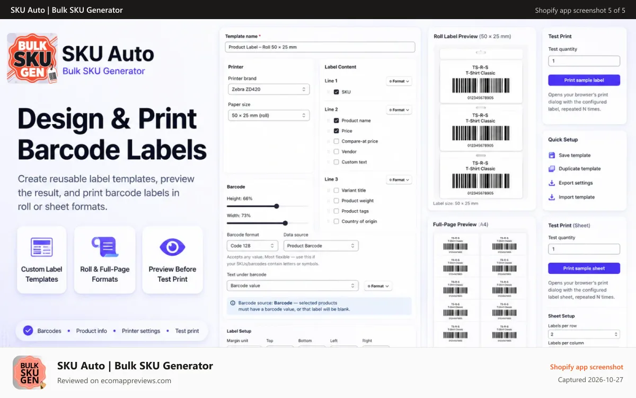
Task: Enable the Country of origin checkbox
Action: tap(336, 221)
